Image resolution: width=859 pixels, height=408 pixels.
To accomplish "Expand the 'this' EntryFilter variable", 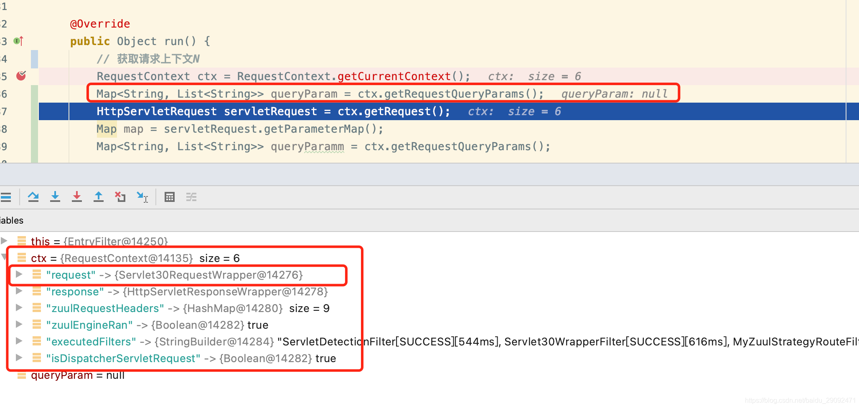I will 4,241.
